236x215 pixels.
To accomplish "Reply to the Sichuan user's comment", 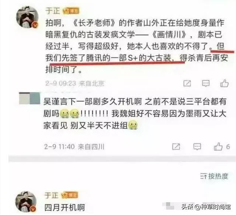I will (x=197, y=147).
